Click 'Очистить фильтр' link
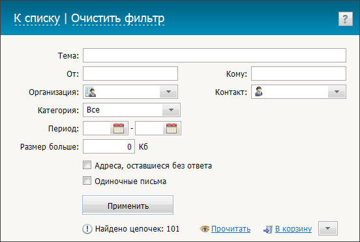The image size is (360, 242). [118, 18]
